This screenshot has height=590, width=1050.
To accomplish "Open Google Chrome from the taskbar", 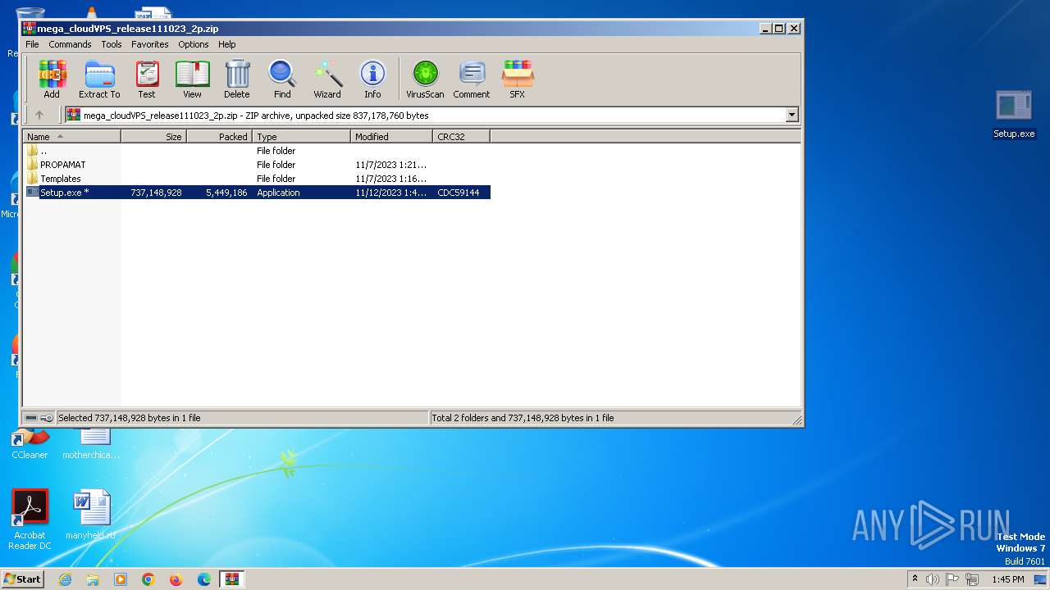I will pos(148,579).
